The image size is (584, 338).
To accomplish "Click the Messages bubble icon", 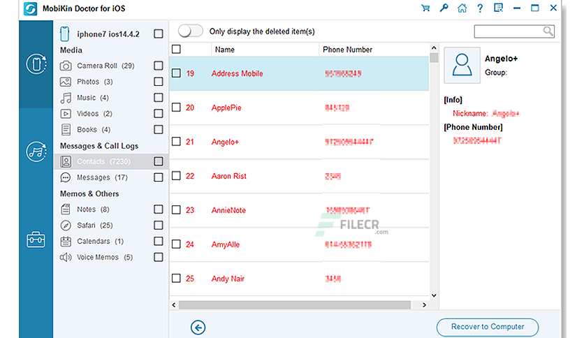I will point(66,177).
